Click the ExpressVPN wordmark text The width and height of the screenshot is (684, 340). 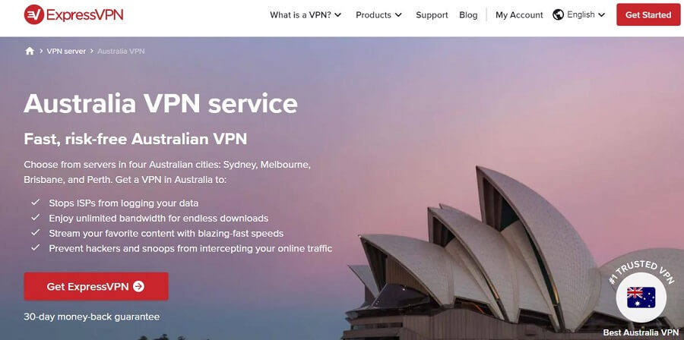84,15
